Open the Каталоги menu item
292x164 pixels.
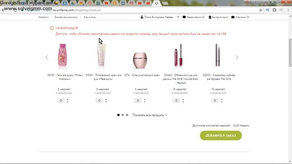click(x=44, y=17)
